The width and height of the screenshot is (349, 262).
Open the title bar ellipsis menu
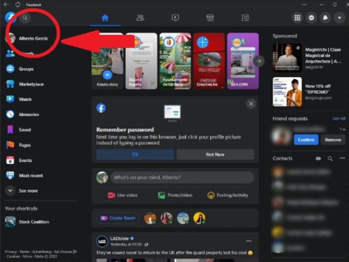304,5
